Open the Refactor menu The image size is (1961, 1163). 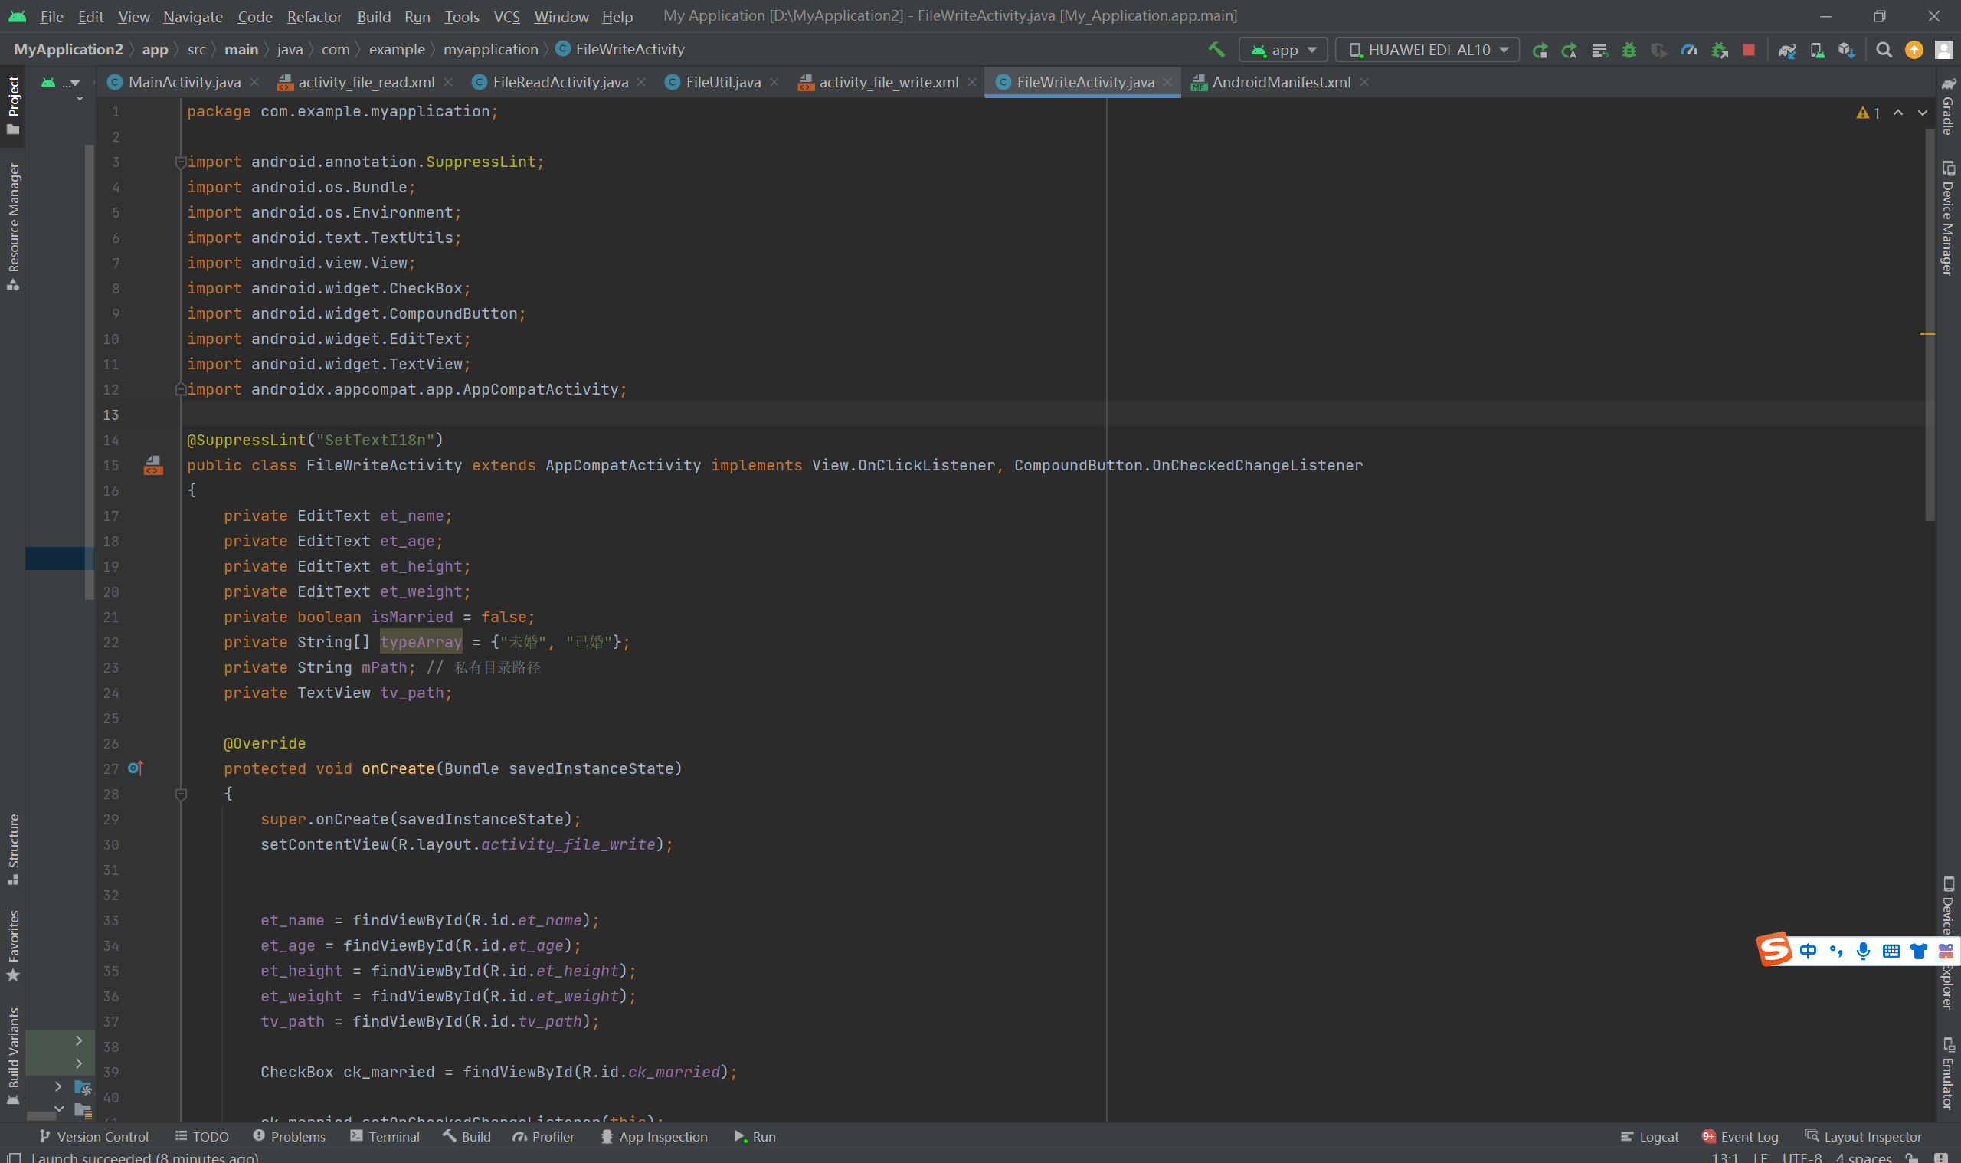click(313, 16)
